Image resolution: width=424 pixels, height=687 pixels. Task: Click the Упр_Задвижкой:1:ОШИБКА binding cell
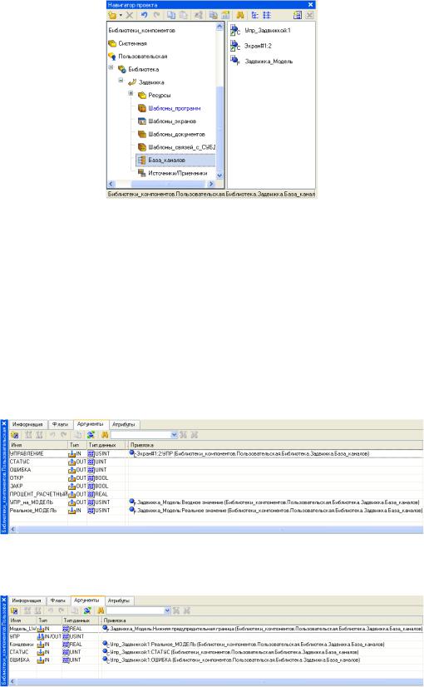click(262, 660)
